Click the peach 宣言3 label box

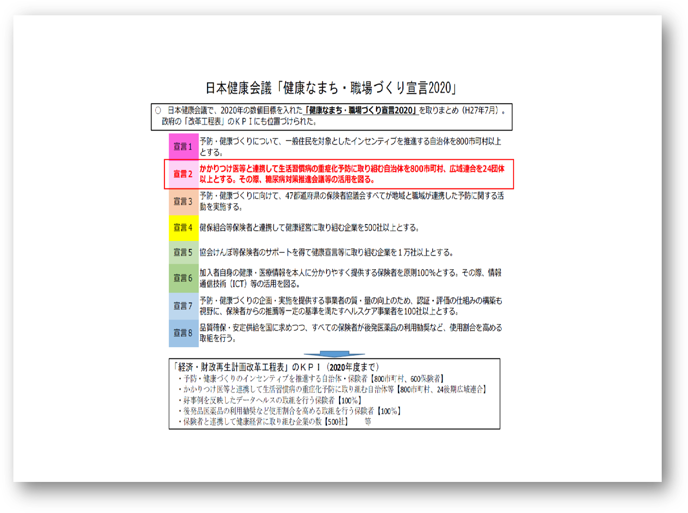pos(183,201)
